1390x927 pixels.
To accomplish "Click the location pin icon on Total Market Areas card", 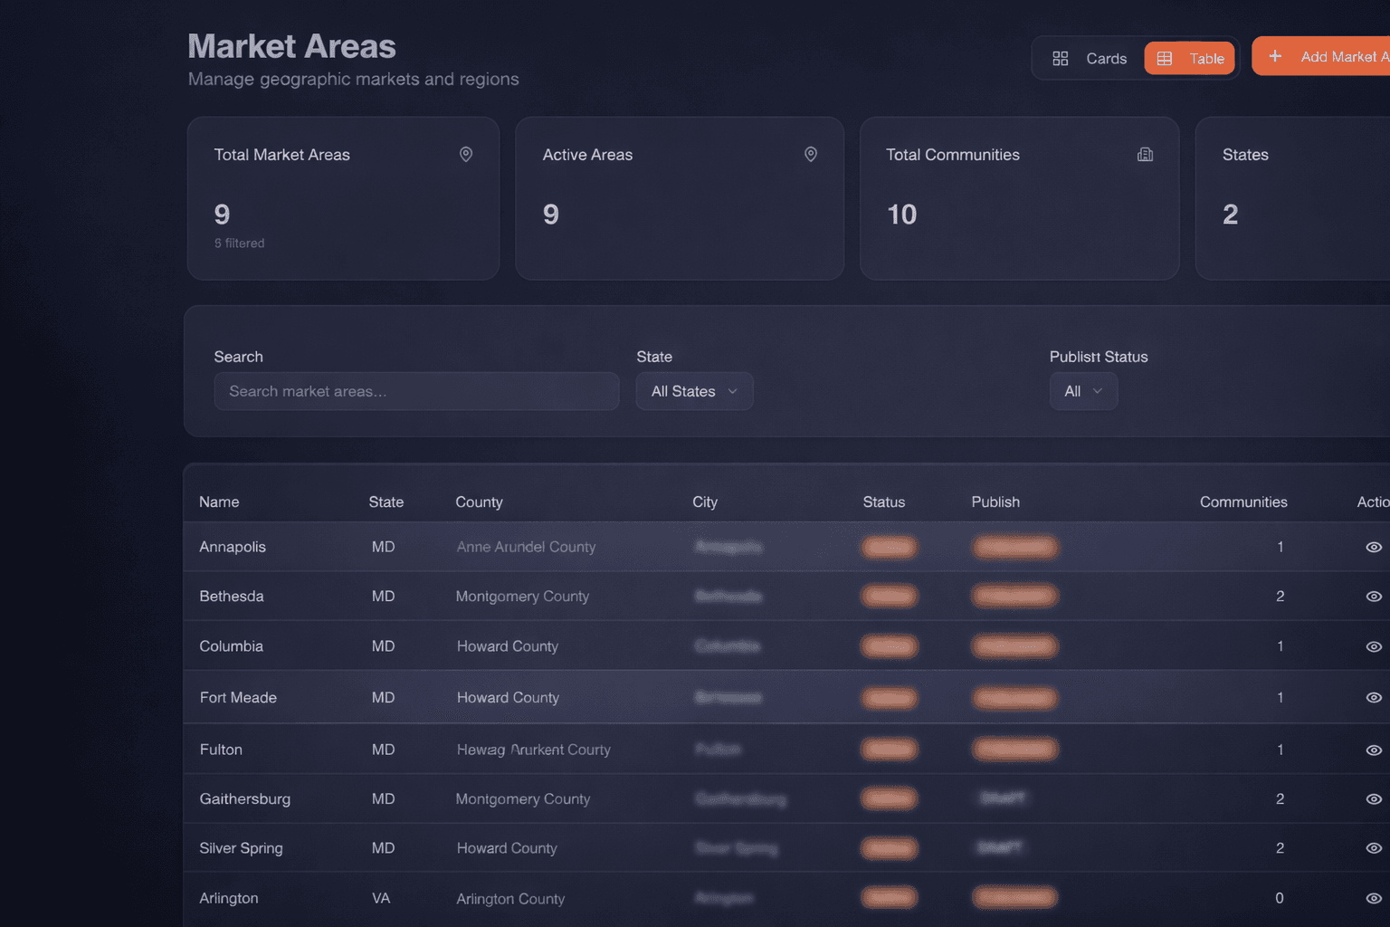I will 466,154.
